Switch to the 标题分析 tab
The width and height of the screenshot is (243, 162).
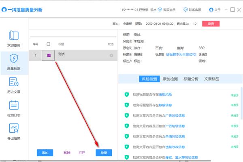pos(191,79)
